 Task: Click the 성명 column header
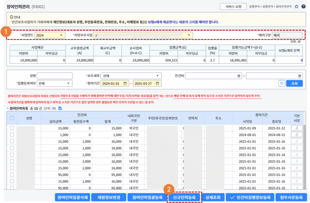(29, 118)
